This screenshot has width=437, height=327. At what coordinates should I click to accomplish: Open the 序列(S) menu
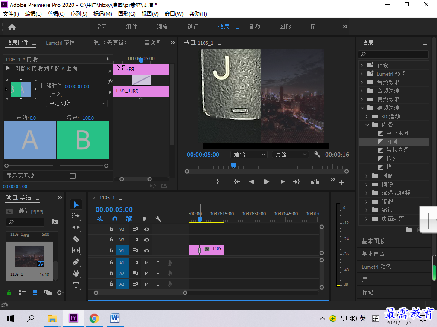[79, 14]
